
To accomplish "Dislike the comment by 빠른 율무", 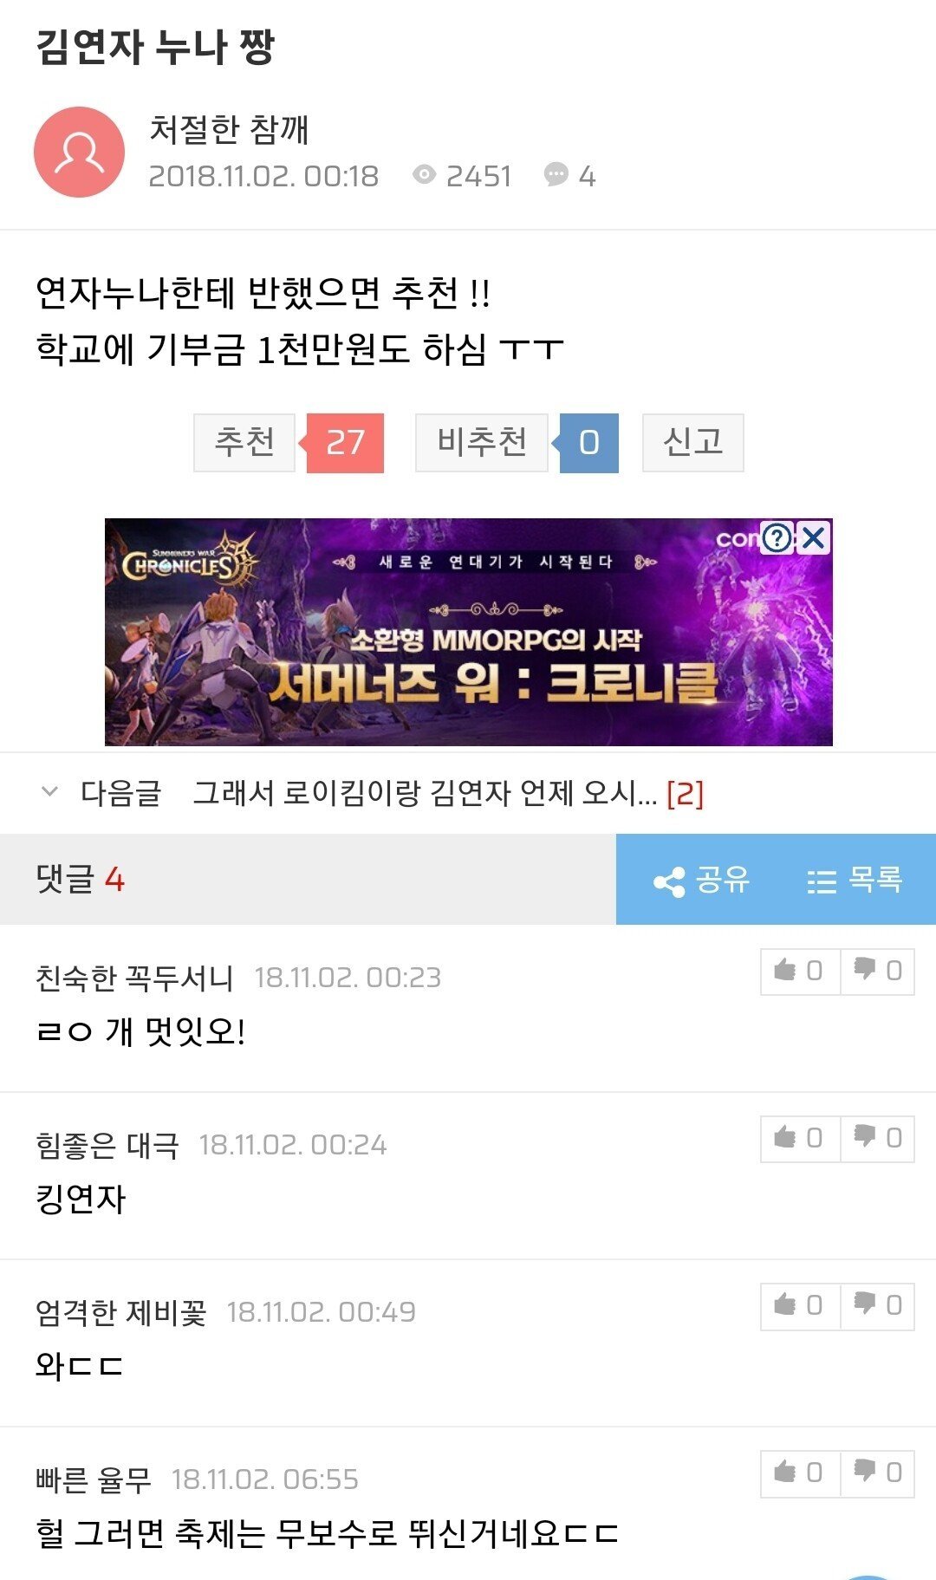I will [877, 1473].
